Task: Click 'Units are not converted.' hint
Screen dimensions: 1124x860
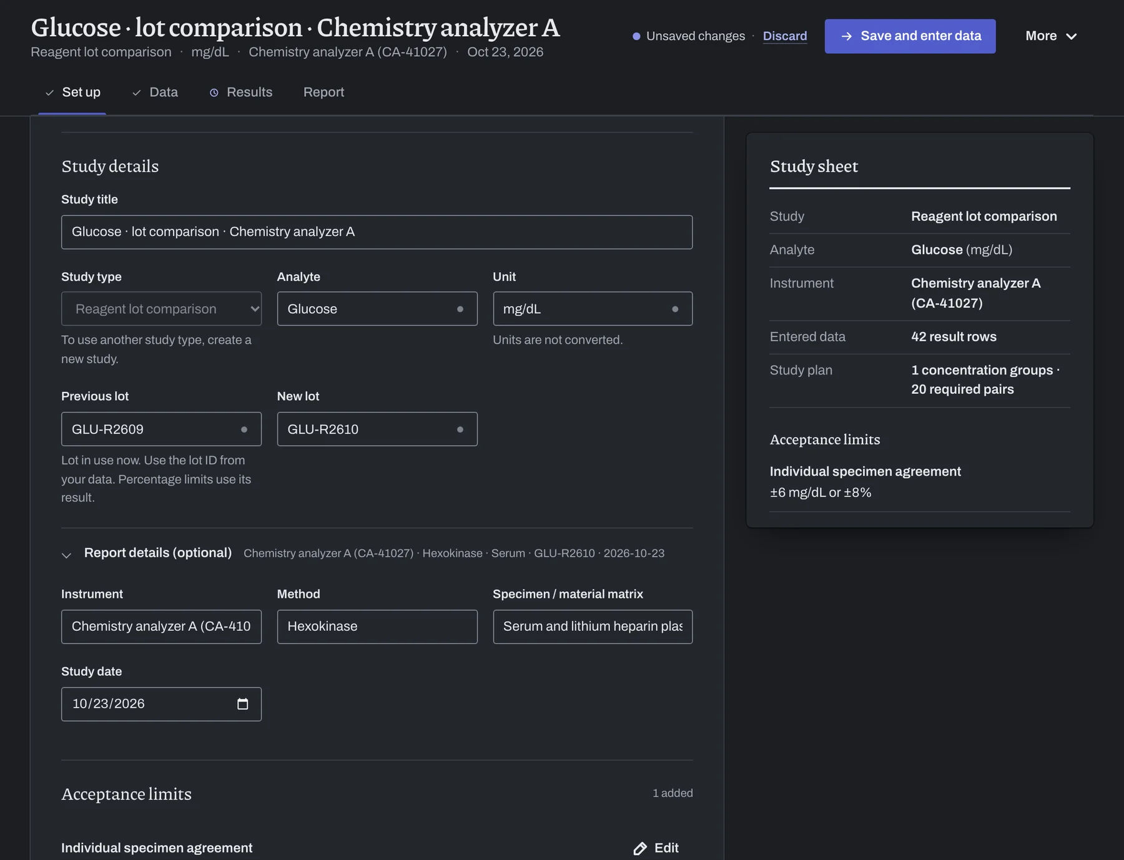Action: pyautogui.click(x=558, y=340)
